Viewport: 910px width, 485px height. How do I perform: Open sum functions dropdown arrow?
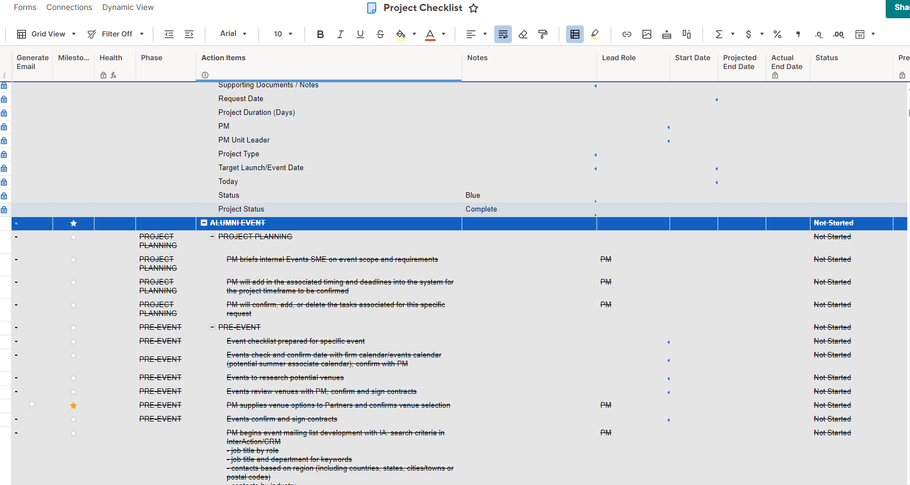tap(733, 34)
